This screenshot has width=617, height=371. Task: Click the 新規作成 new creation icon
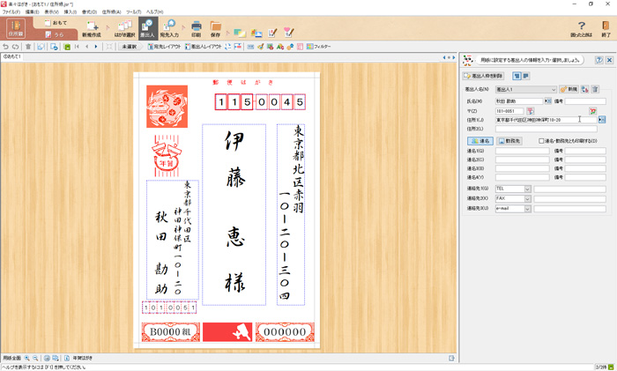pos(93,29)
